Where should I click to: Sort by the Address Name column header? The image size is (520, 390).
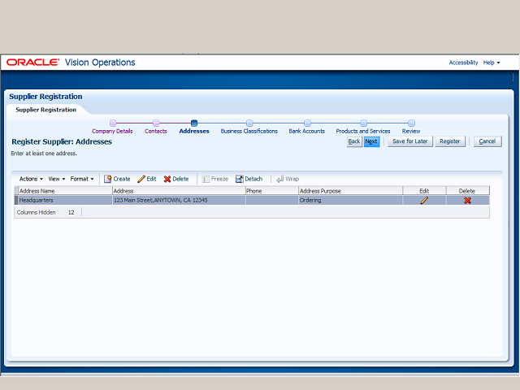click(x=65, y=191)
